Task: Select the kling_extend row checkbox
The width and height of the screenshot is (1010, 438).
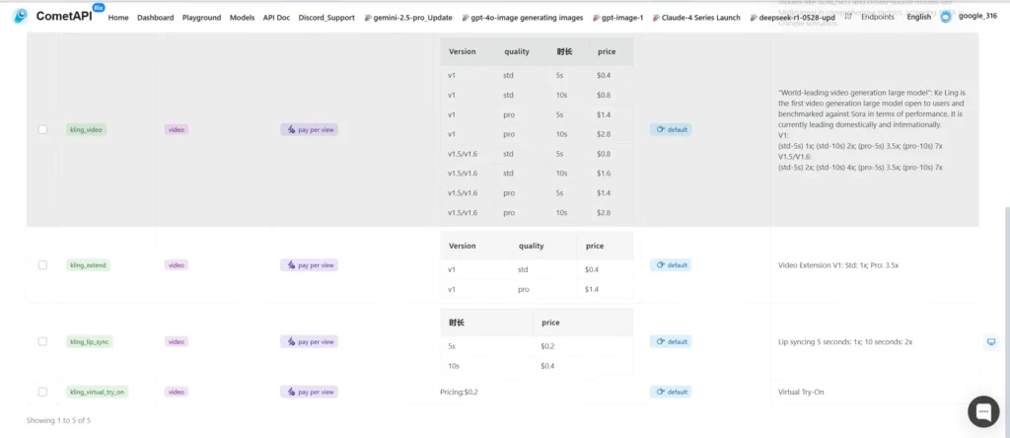Action: [42, 264]
